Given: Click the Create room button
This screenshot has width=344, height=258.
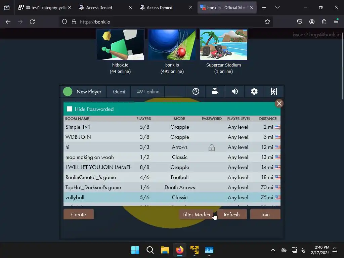Looking at the screenshot, I should coord(79,214).
